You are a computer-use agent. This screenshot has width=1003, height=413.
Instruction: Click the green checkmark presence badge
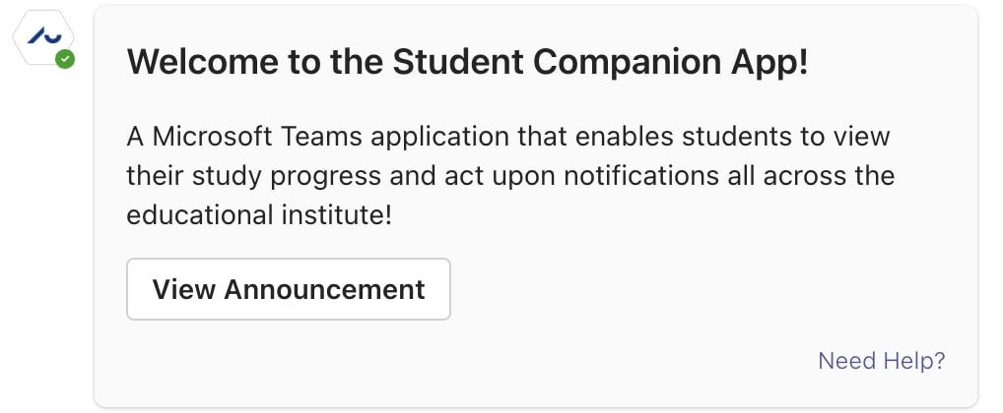(65, 59)
